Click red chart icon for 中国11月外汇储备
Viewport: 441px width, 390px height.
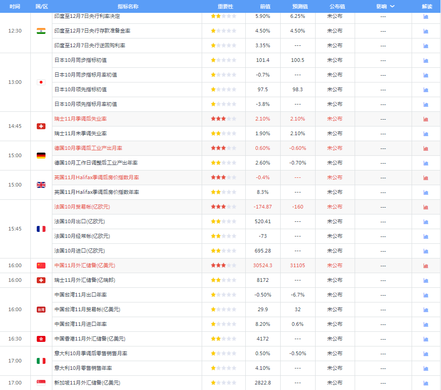point(425,266)
